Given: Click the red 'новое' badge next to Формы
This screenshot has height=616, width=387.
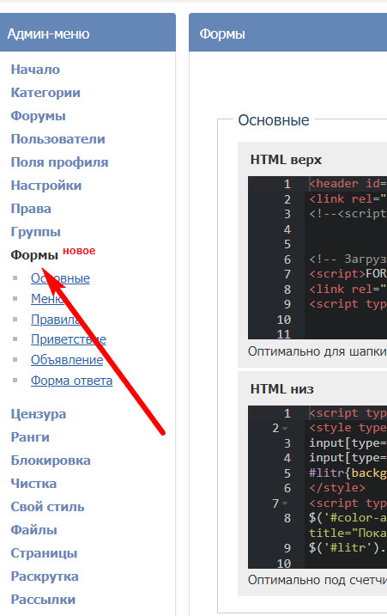Looking at the screenshot, I should pyautogui.click(x=79, y=251).
